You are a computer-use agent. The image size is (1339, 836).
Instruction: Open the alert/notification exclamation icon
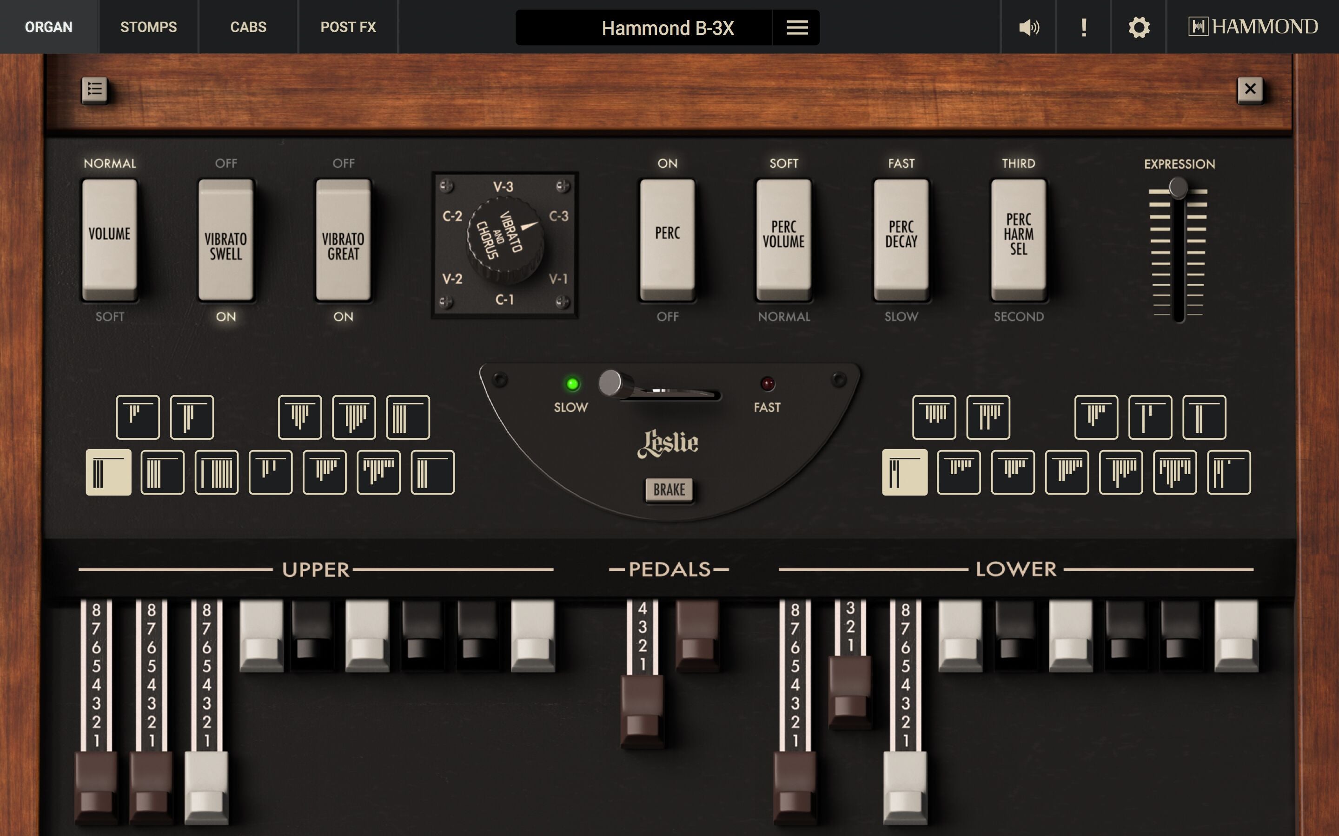click(1083, 26)
